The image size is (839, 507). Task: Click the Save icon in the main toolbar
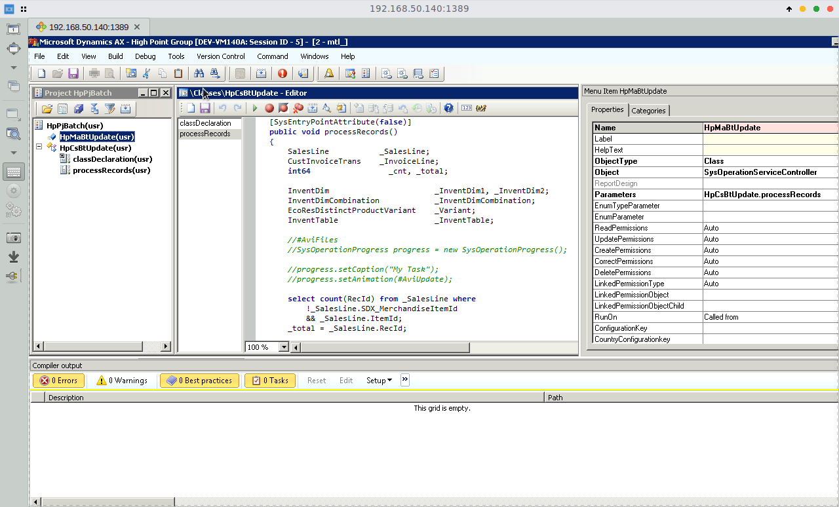(x=73, y=73)
